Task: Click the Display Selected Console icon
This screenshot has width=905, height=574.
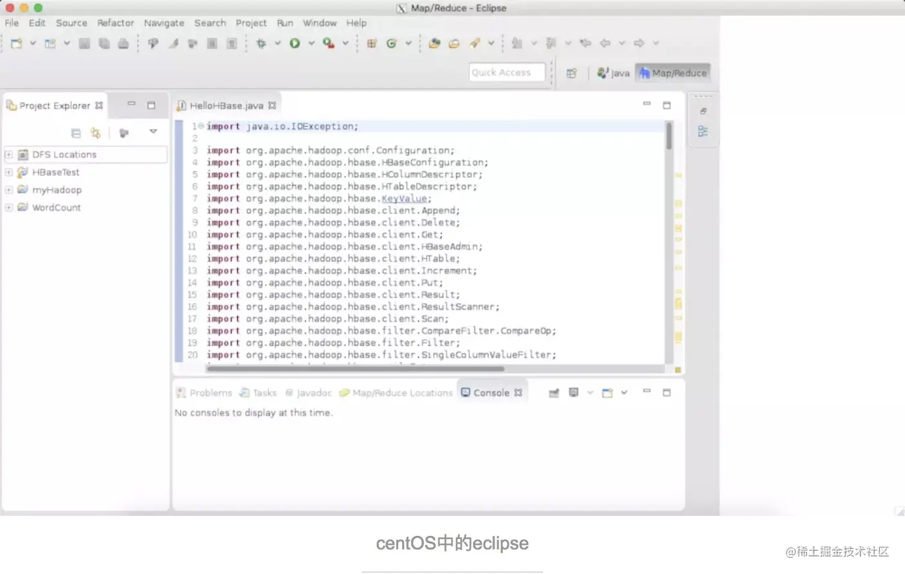Action: tap(573, 392)
